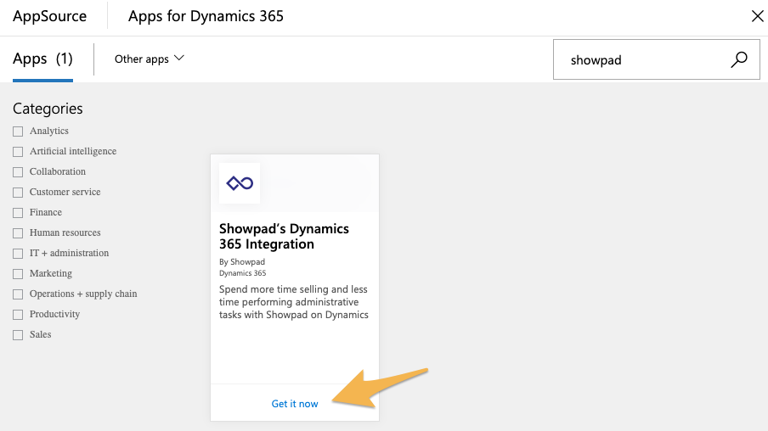Check the Analytics category
The height and width of the screenshot is (431, 768).
pos(18,132)
